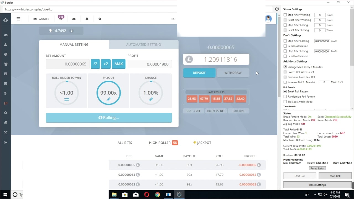Screen dimensions: 354x199
Task: Enable Randomize Roll Pattern
Action: click(285, 96)
